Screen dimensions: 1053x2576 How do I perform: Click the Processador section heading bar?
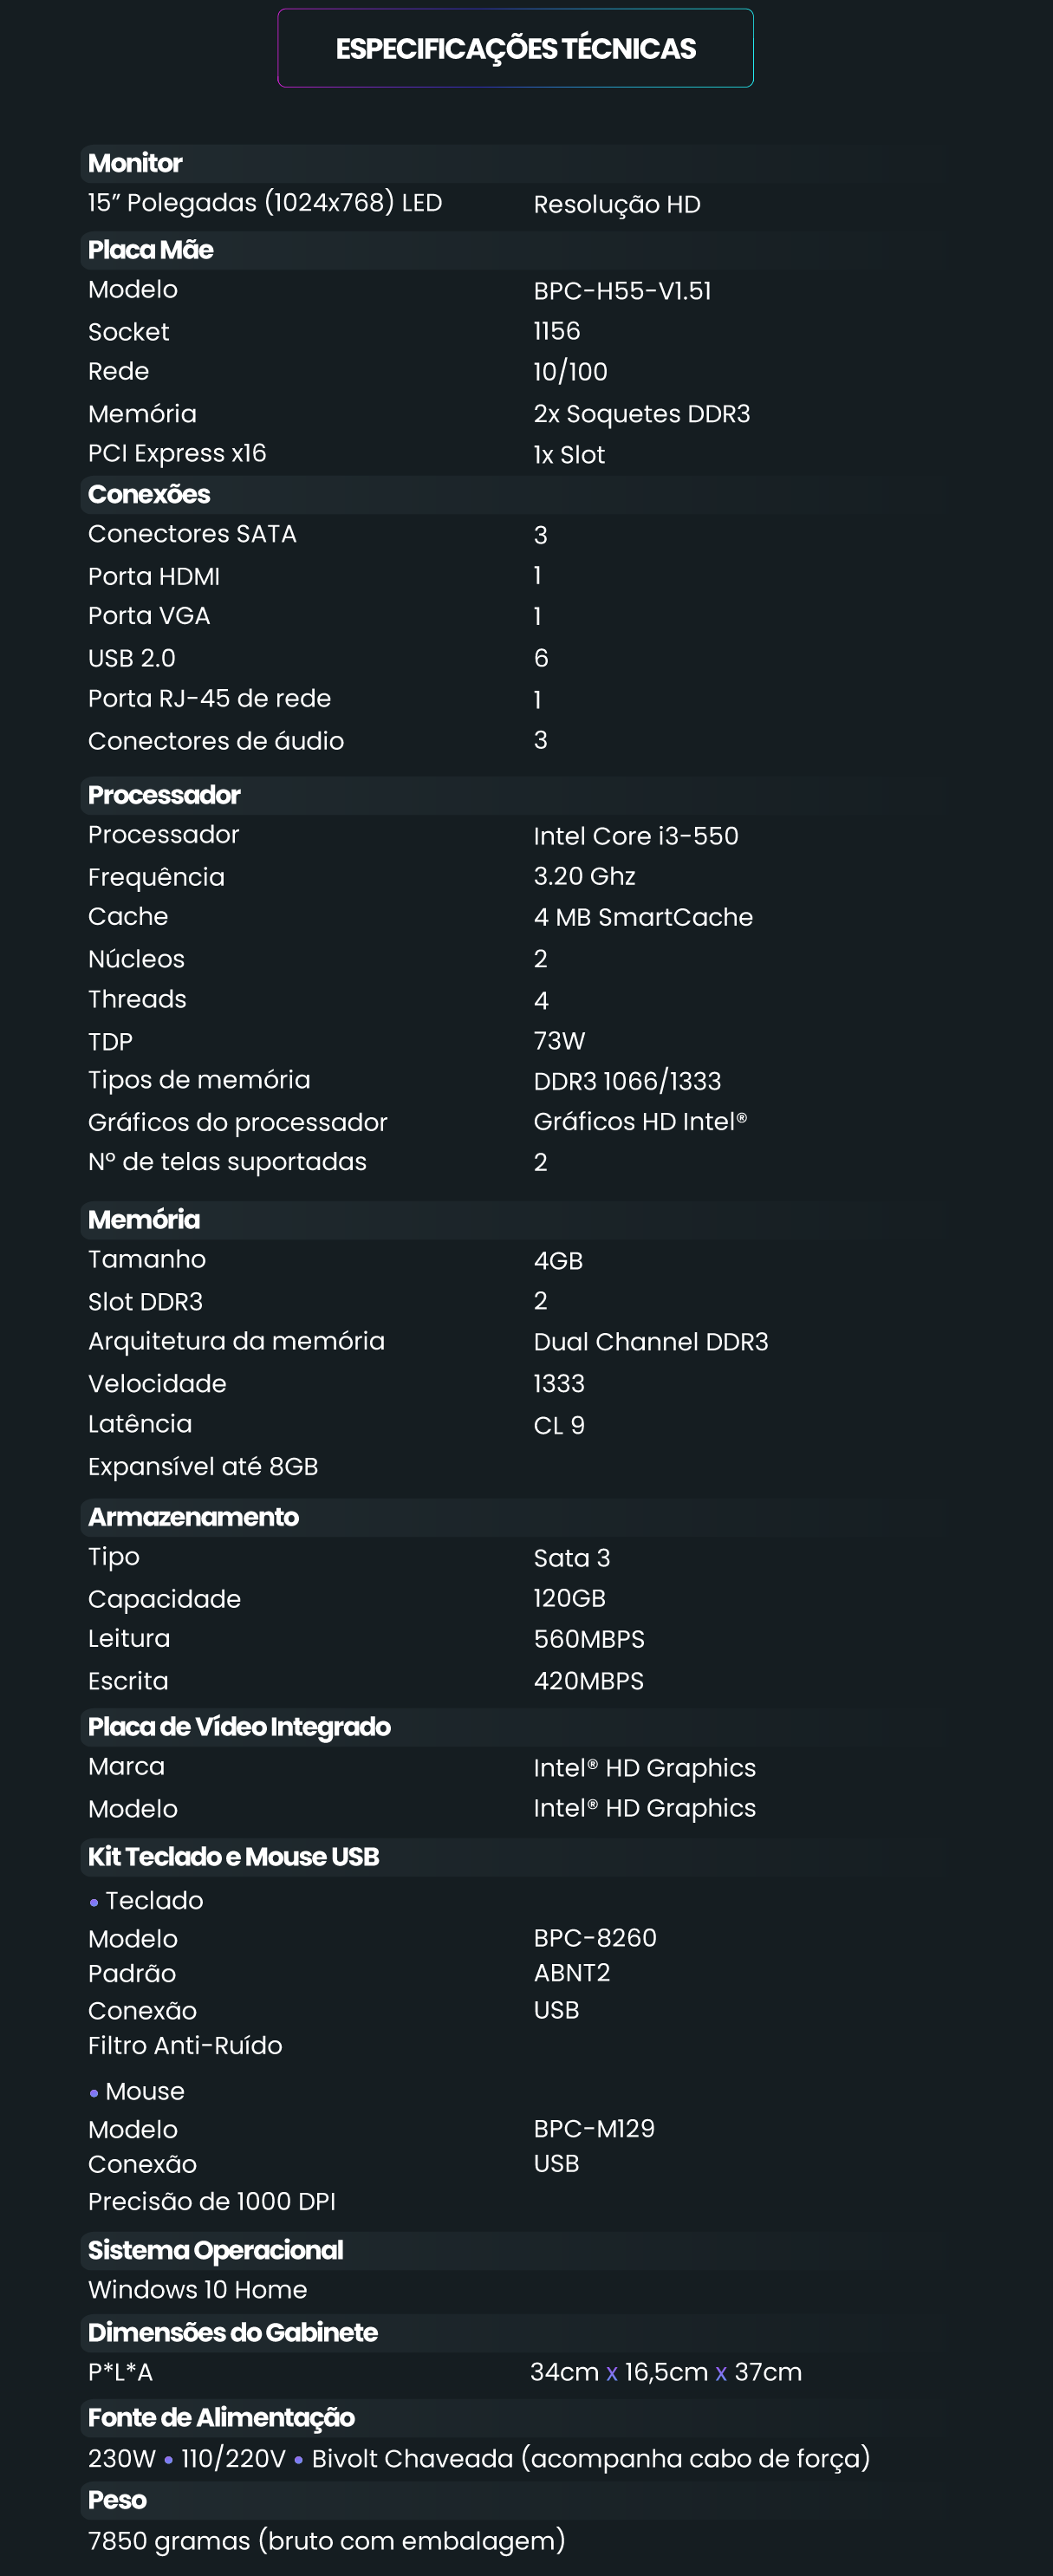click(164, 795)
